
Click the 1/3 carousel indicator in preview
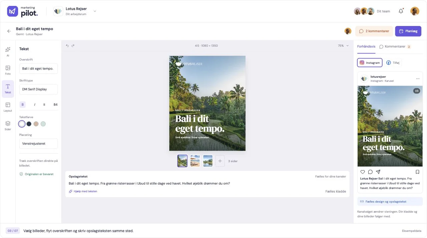tap(416, 91)
